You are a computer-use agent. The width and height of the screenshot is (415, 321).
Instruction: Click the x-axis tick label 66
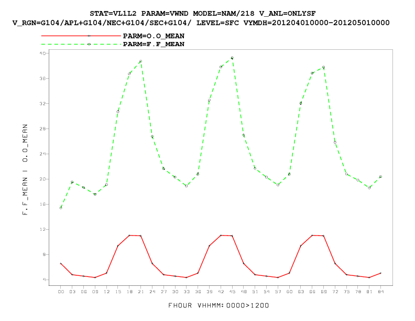pyautogui.click(x=312, y=292)
